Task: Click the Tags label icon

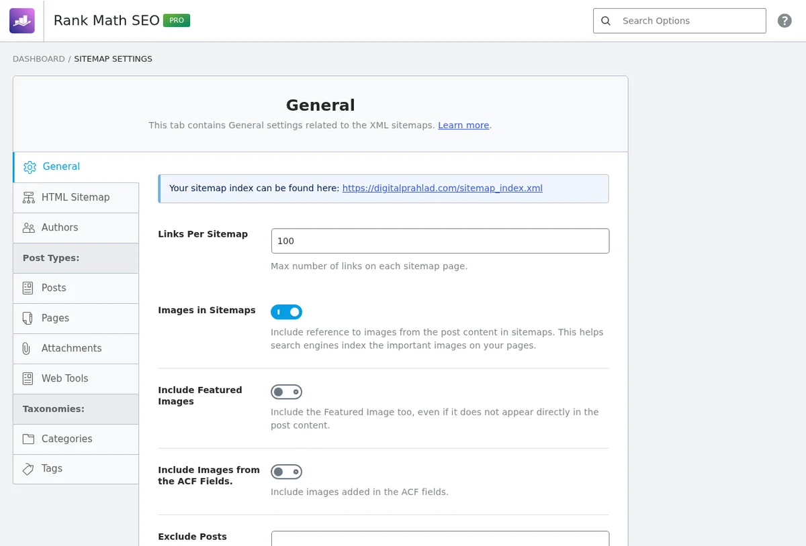Action: (x=28, y=469)
